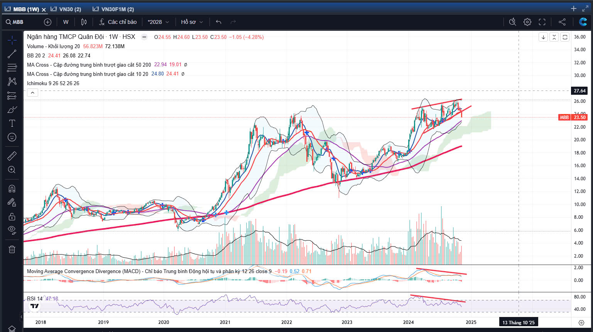Viewport: 593px width, 332px height.
Task: Switch to the VN30 (2) tab
Action: point(66,9)
